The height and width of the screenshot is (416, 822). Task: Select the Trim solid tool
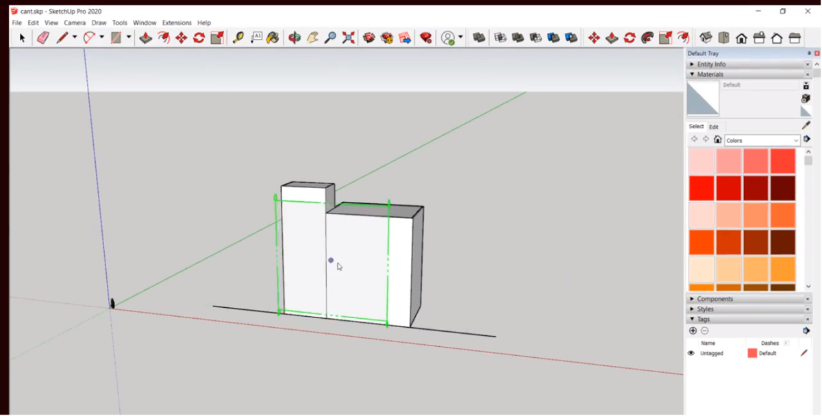(x=553, y=38)
